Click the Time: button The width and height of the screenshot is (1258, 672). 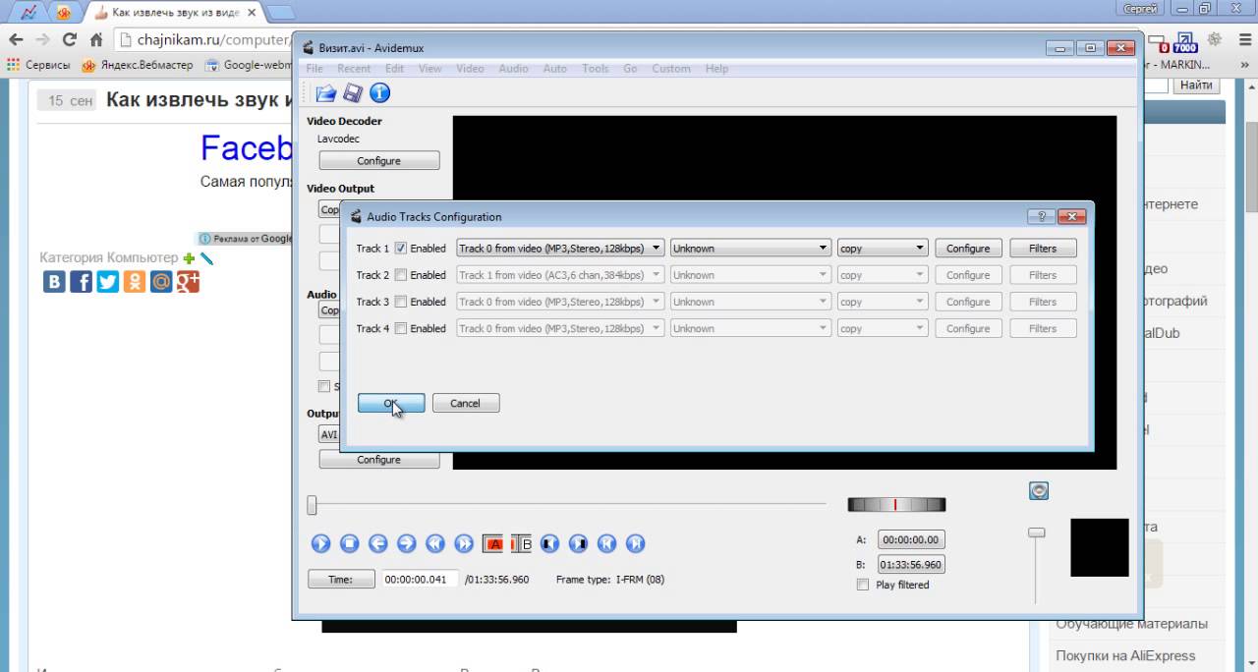[341, 580]
